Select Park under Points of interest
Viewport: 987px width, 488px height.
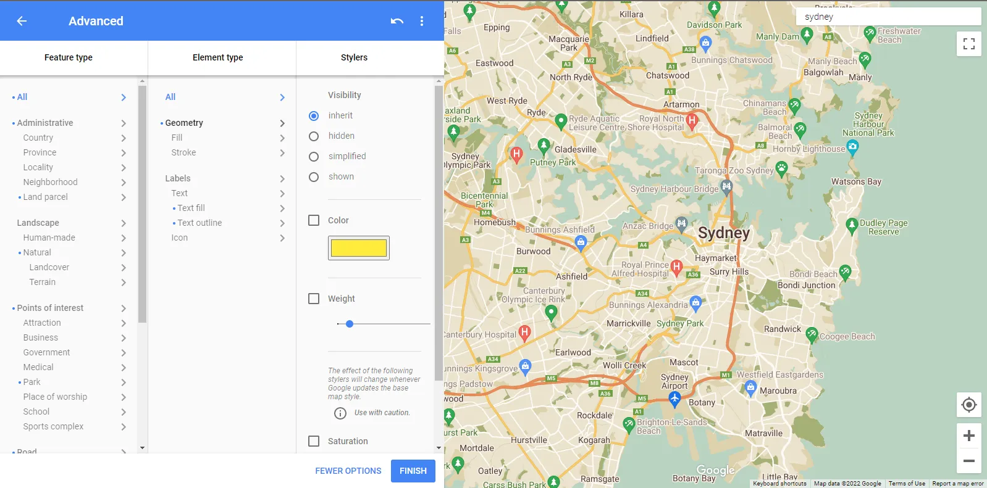[32, 382]
